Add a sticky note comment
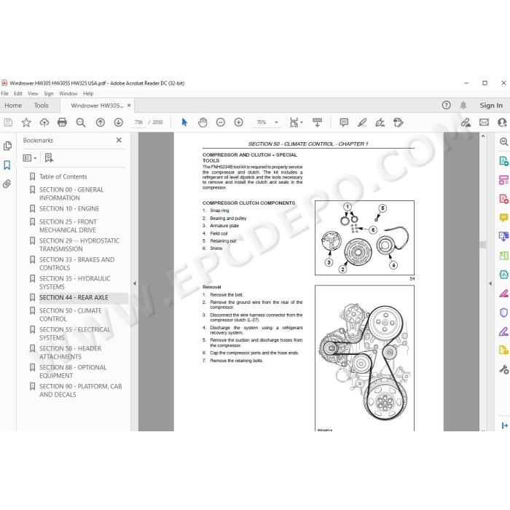510x510 pixels. (x=344, y=122)
